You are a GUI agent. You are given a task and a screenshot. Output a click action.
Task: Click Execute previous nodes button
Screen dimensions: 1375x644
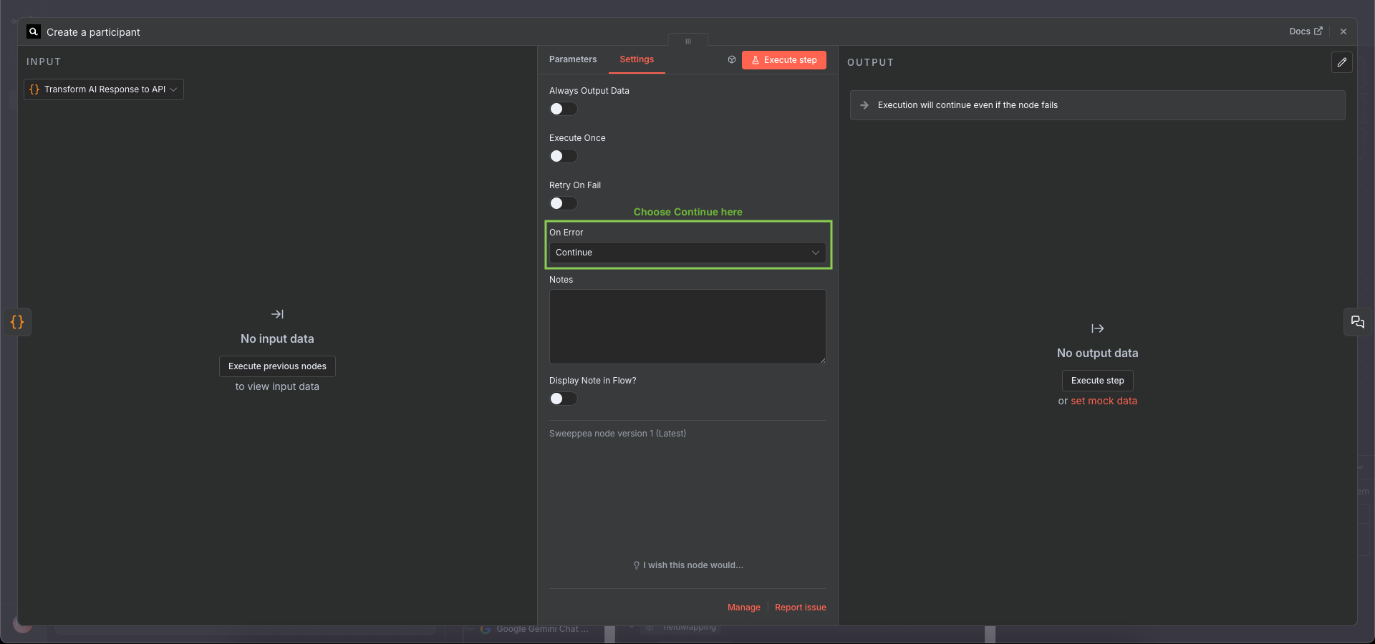pyautogui.click(x=277, y=366)
